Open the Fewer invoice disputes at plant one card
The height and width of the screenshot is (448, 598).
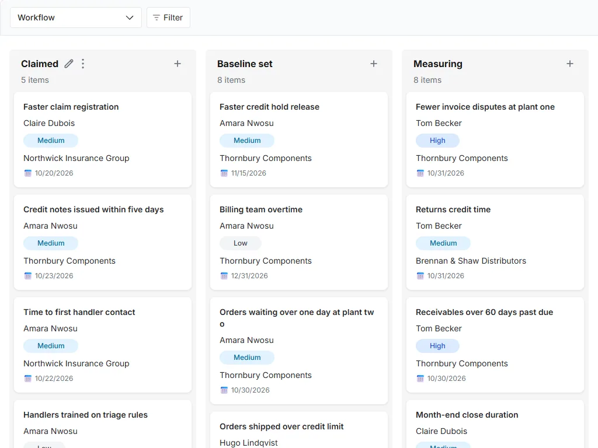click(x=495, y=139)
